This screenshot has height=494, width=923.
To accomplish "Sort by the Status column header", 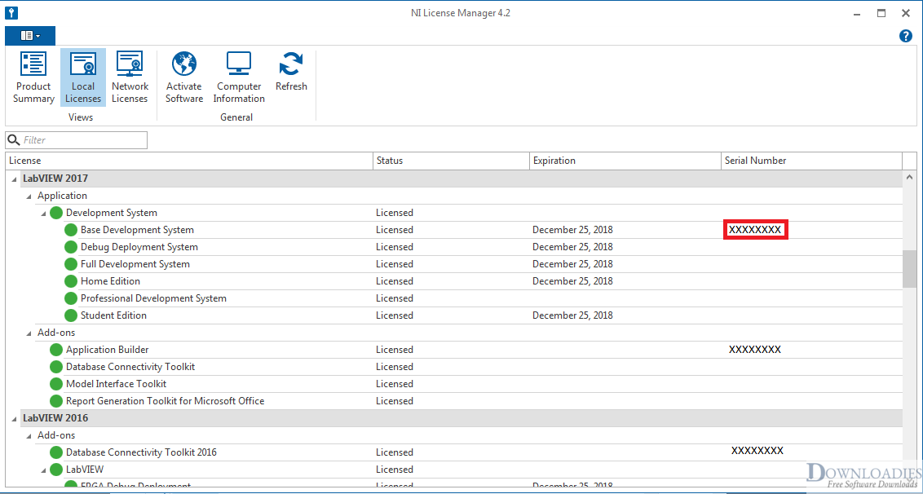I will coord(451,161).
